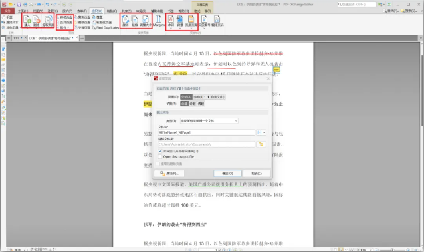
Task: Select Custom page range option in dialog
Action: point(218,97)
